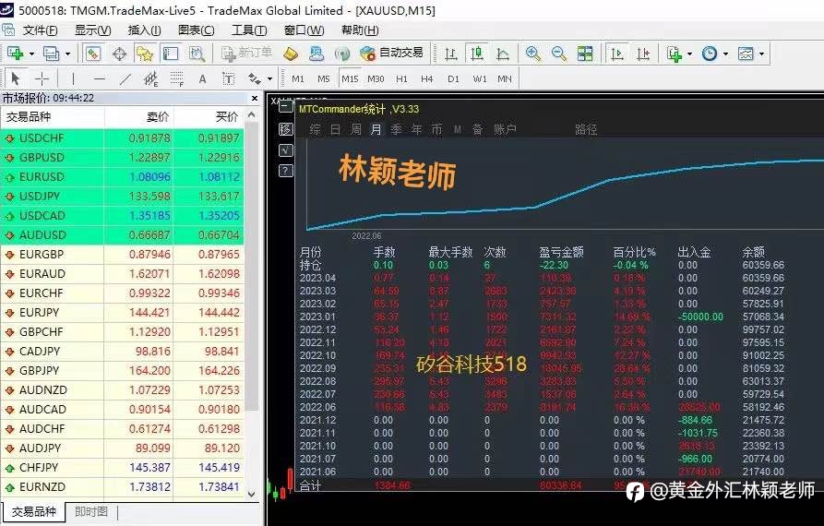824x526 pixels.
Task: Open the templates dropdown arrow
Action: coord(761,54)
